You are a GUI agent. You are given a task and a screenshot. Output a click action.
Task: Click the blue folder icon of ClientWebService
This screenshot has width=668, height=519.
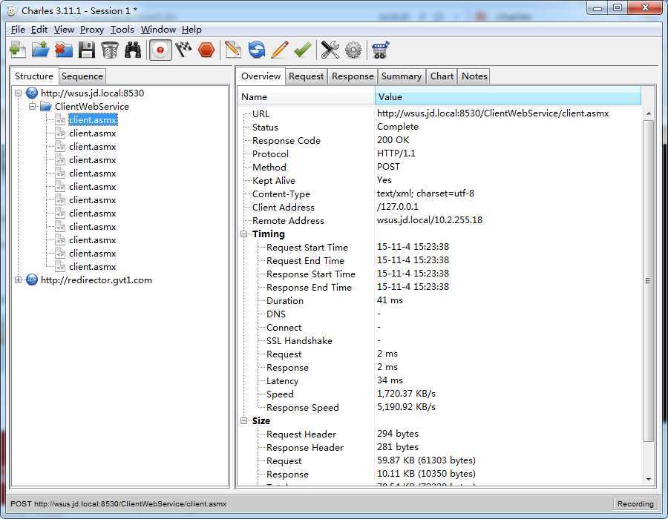coord(46,106)
